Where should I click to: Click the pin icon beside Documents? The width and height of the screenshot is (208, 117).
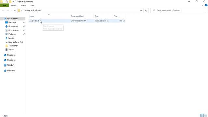(x=24, y=30)
